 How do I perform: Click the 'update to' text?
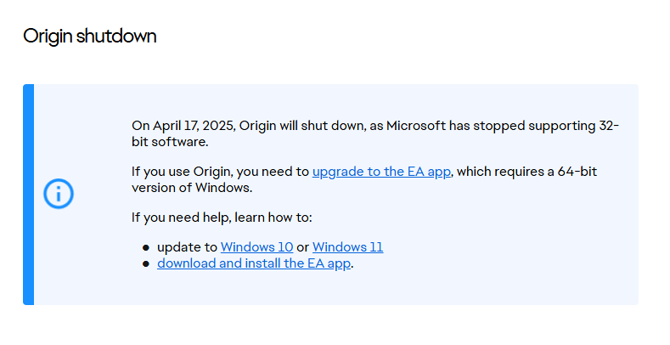click(187, 247)
